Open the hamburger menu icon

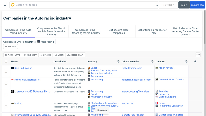5,5
